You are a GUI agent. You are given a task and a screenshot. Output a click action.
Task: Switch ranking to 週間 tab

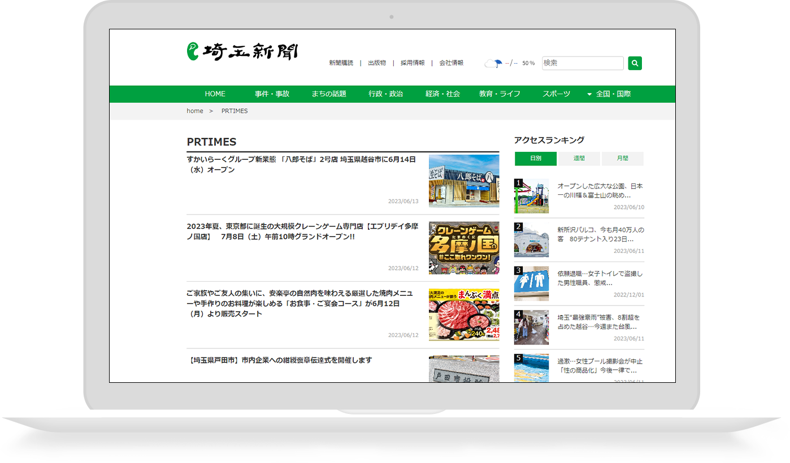(x=579, y=159)
